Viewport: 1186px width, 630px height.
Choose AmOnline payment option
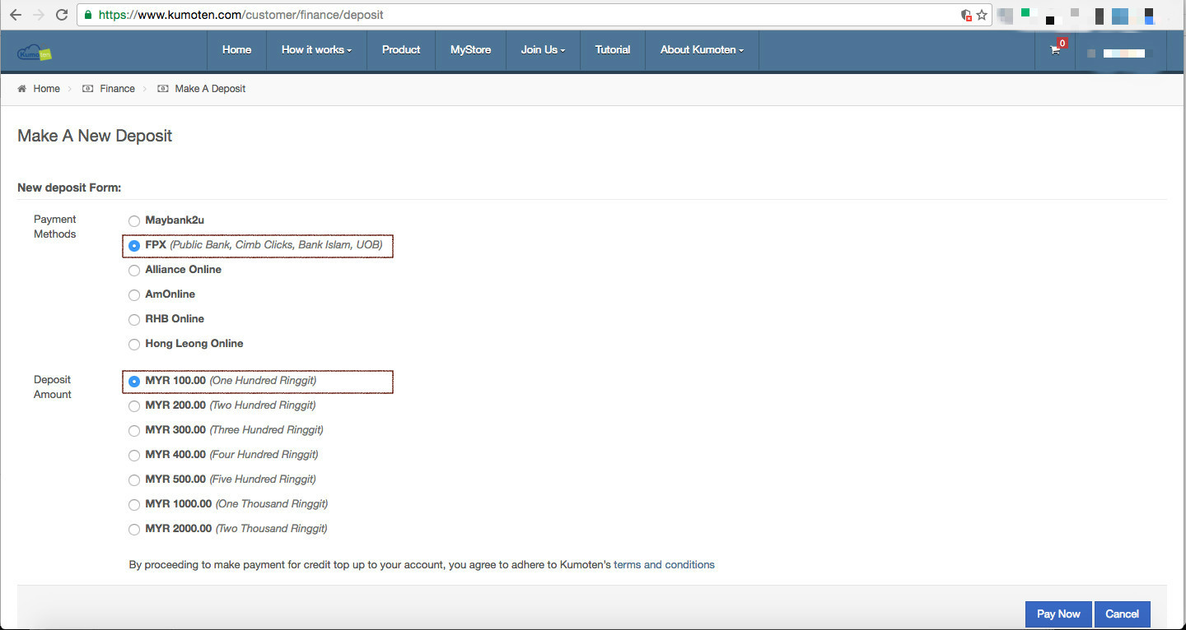134,295
